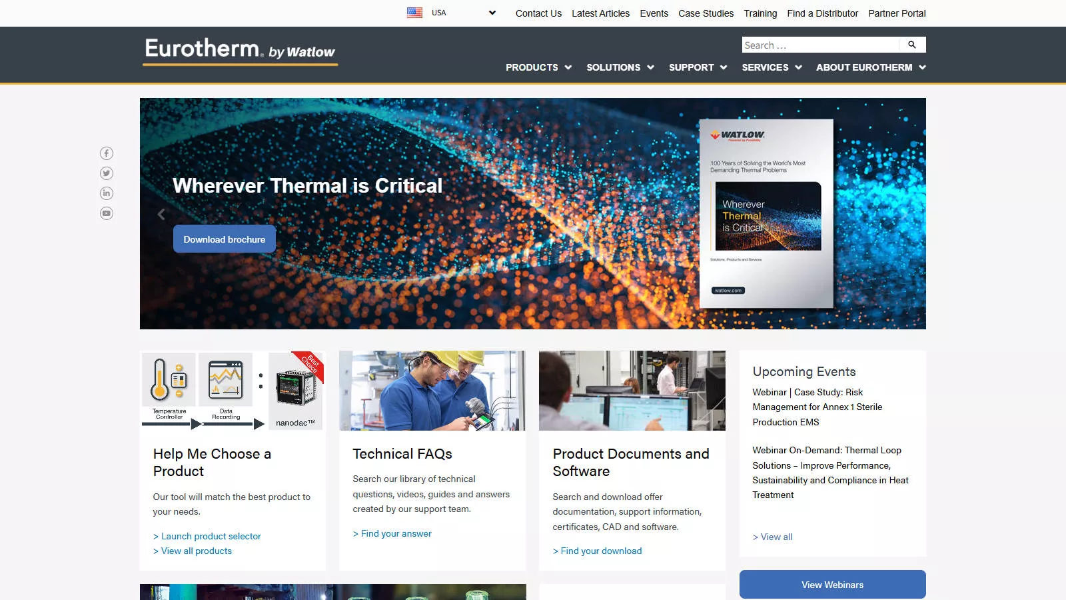Open Training page
This screenshot has height=600, width=1066.
[x=760, y=13]
